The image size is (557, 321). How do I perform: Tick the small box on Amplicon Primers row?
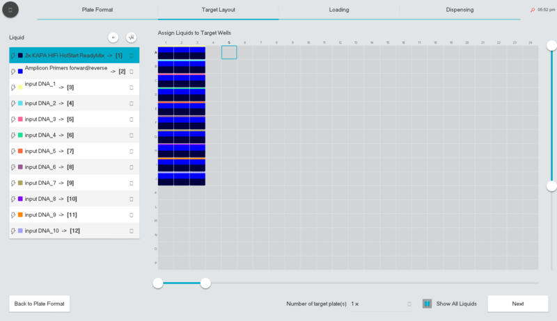click(x=132, y=72)
